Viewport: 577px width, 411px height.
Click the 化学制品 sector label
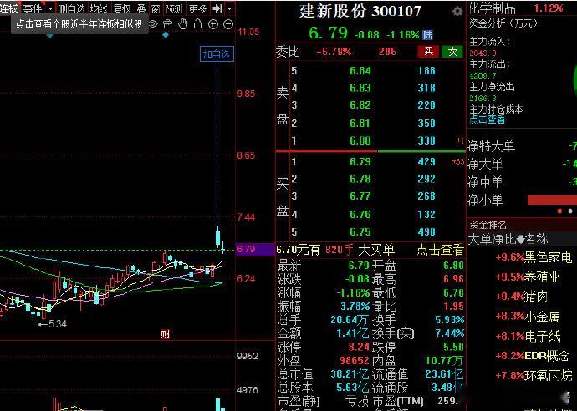[x=493, y=8]
